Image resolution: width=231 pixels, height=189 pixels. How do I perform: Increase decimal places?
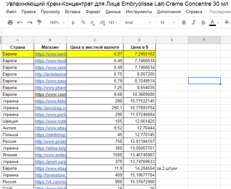tap(102, 22)
